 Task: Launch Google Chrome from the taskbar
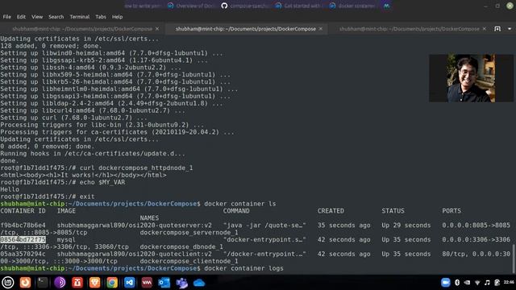click(112, 283)
